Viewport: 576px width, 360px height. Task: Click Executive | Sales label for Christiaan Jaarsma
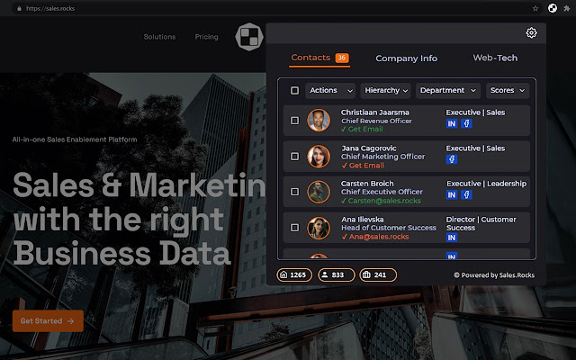pos(475,112)
